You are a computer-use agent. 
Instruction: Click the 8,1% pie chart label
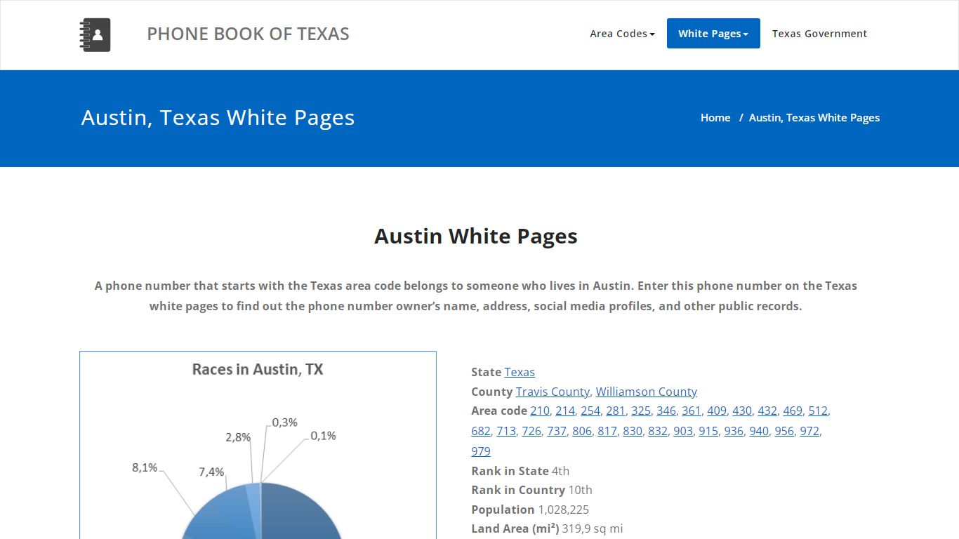coord(145,467)
